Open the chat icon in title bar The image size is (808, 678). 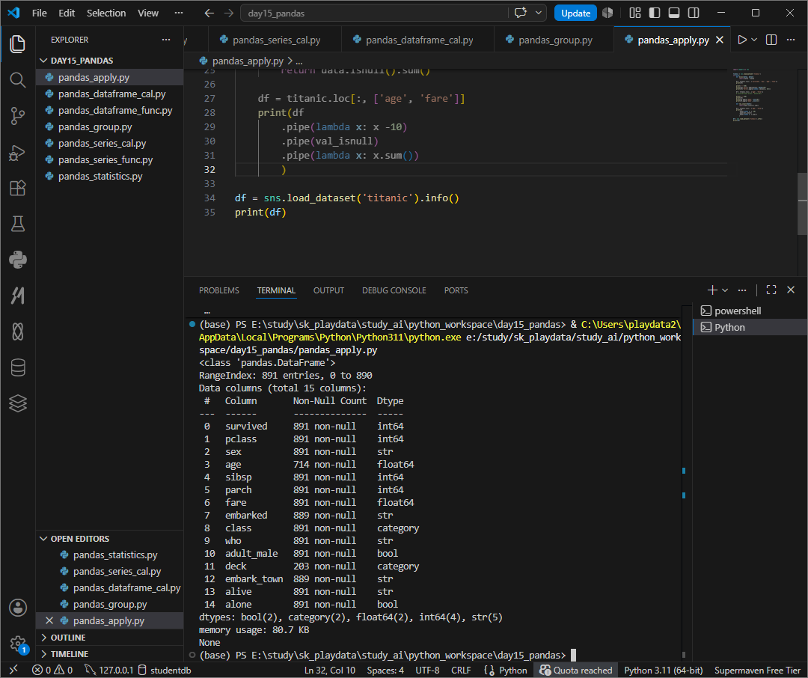click(x=521, y=13)
